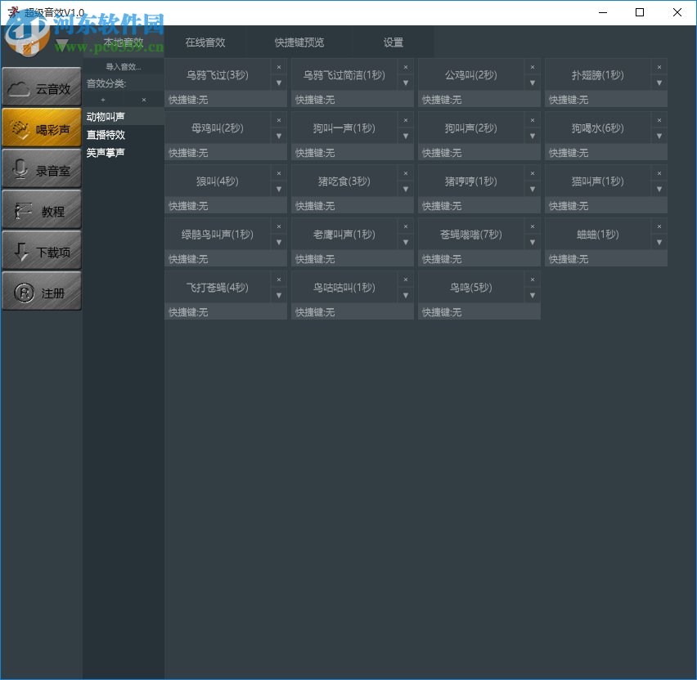Play the 母鸡叫(2秒) sound
697x680 pixels.
218,128
